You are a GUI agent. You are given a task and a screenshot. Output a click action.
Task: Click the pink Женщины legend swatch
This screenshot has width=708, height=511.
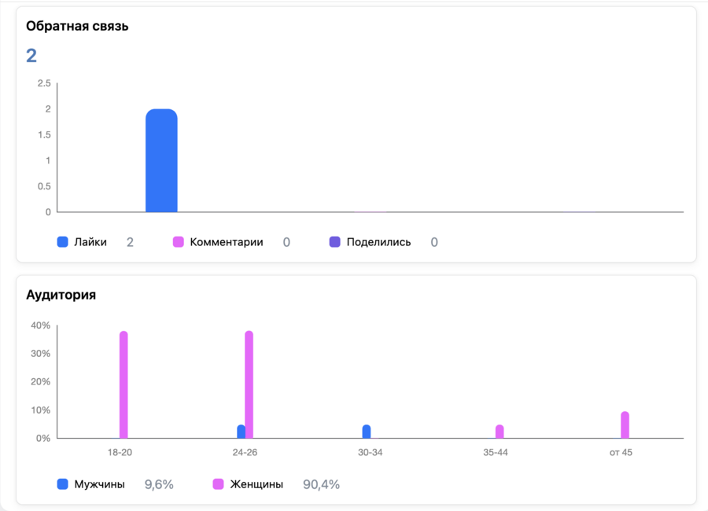point(219,484)
